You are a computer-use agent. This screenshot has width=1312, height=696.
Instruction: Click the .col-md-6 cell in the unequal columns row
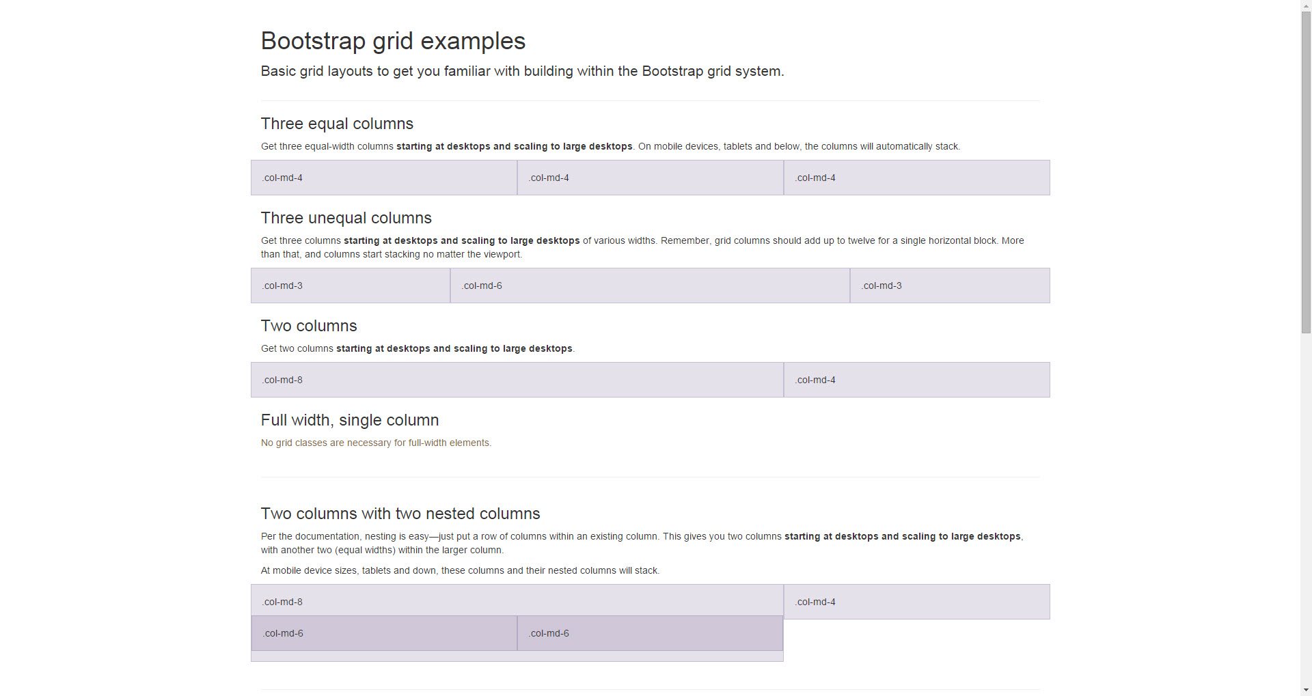651,286
